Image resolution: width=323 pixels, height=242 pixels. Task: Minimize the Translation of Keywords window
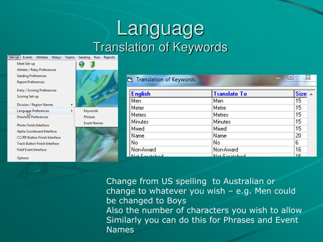[278, 78]
